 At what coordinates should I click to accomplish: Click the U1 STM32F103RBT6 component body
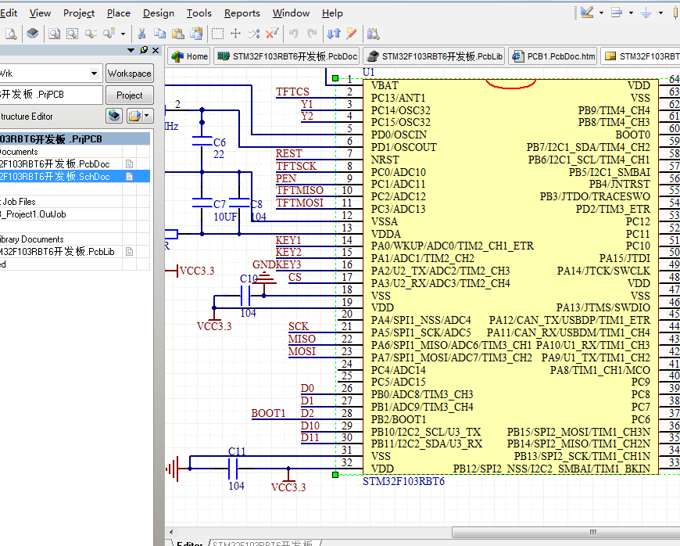(511, 276)
